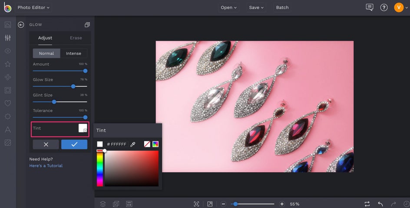This screenshot has height=208, width=410.
Task: Pick a color in saturation gradient box
Action: click(x=132, y=168)
